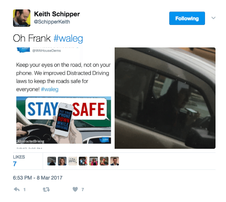View the fourth liker group photo avatar
Viewport: 226px width, 202px height.
click(x=83, y=161)
